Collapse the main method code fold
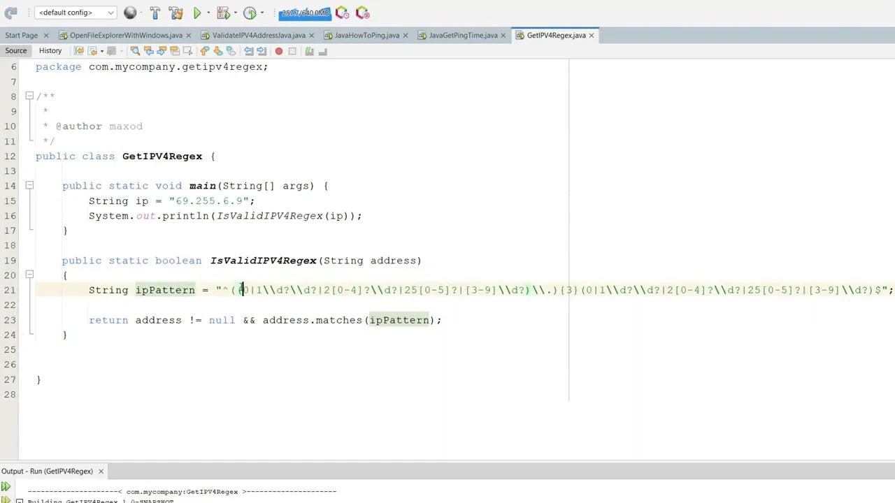 [29, 186]
